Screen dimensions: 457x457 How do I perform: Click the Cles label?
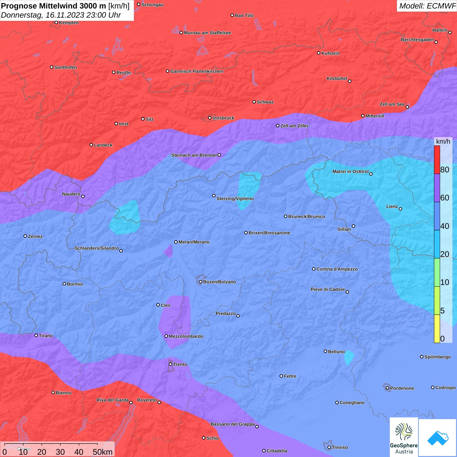(x=165, y=305)
